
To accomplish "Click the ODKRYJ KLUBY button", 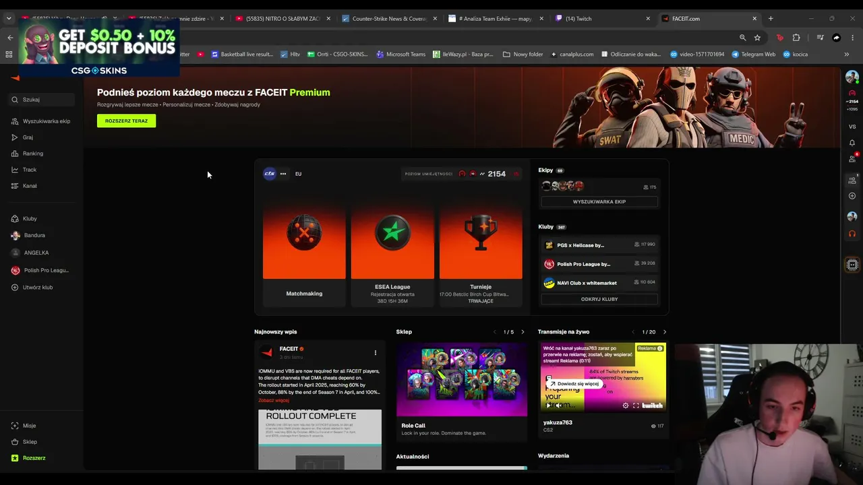I will [599, 299].
